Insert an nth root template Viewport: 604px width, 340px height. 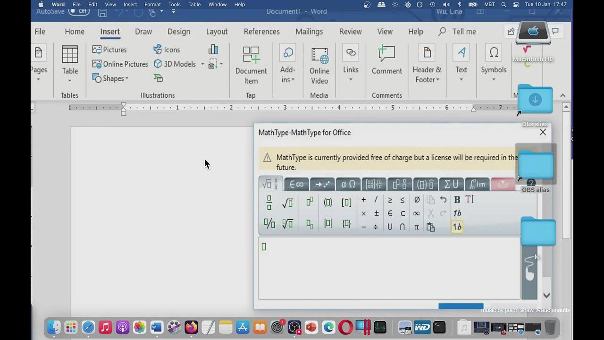tap(287, 224)
